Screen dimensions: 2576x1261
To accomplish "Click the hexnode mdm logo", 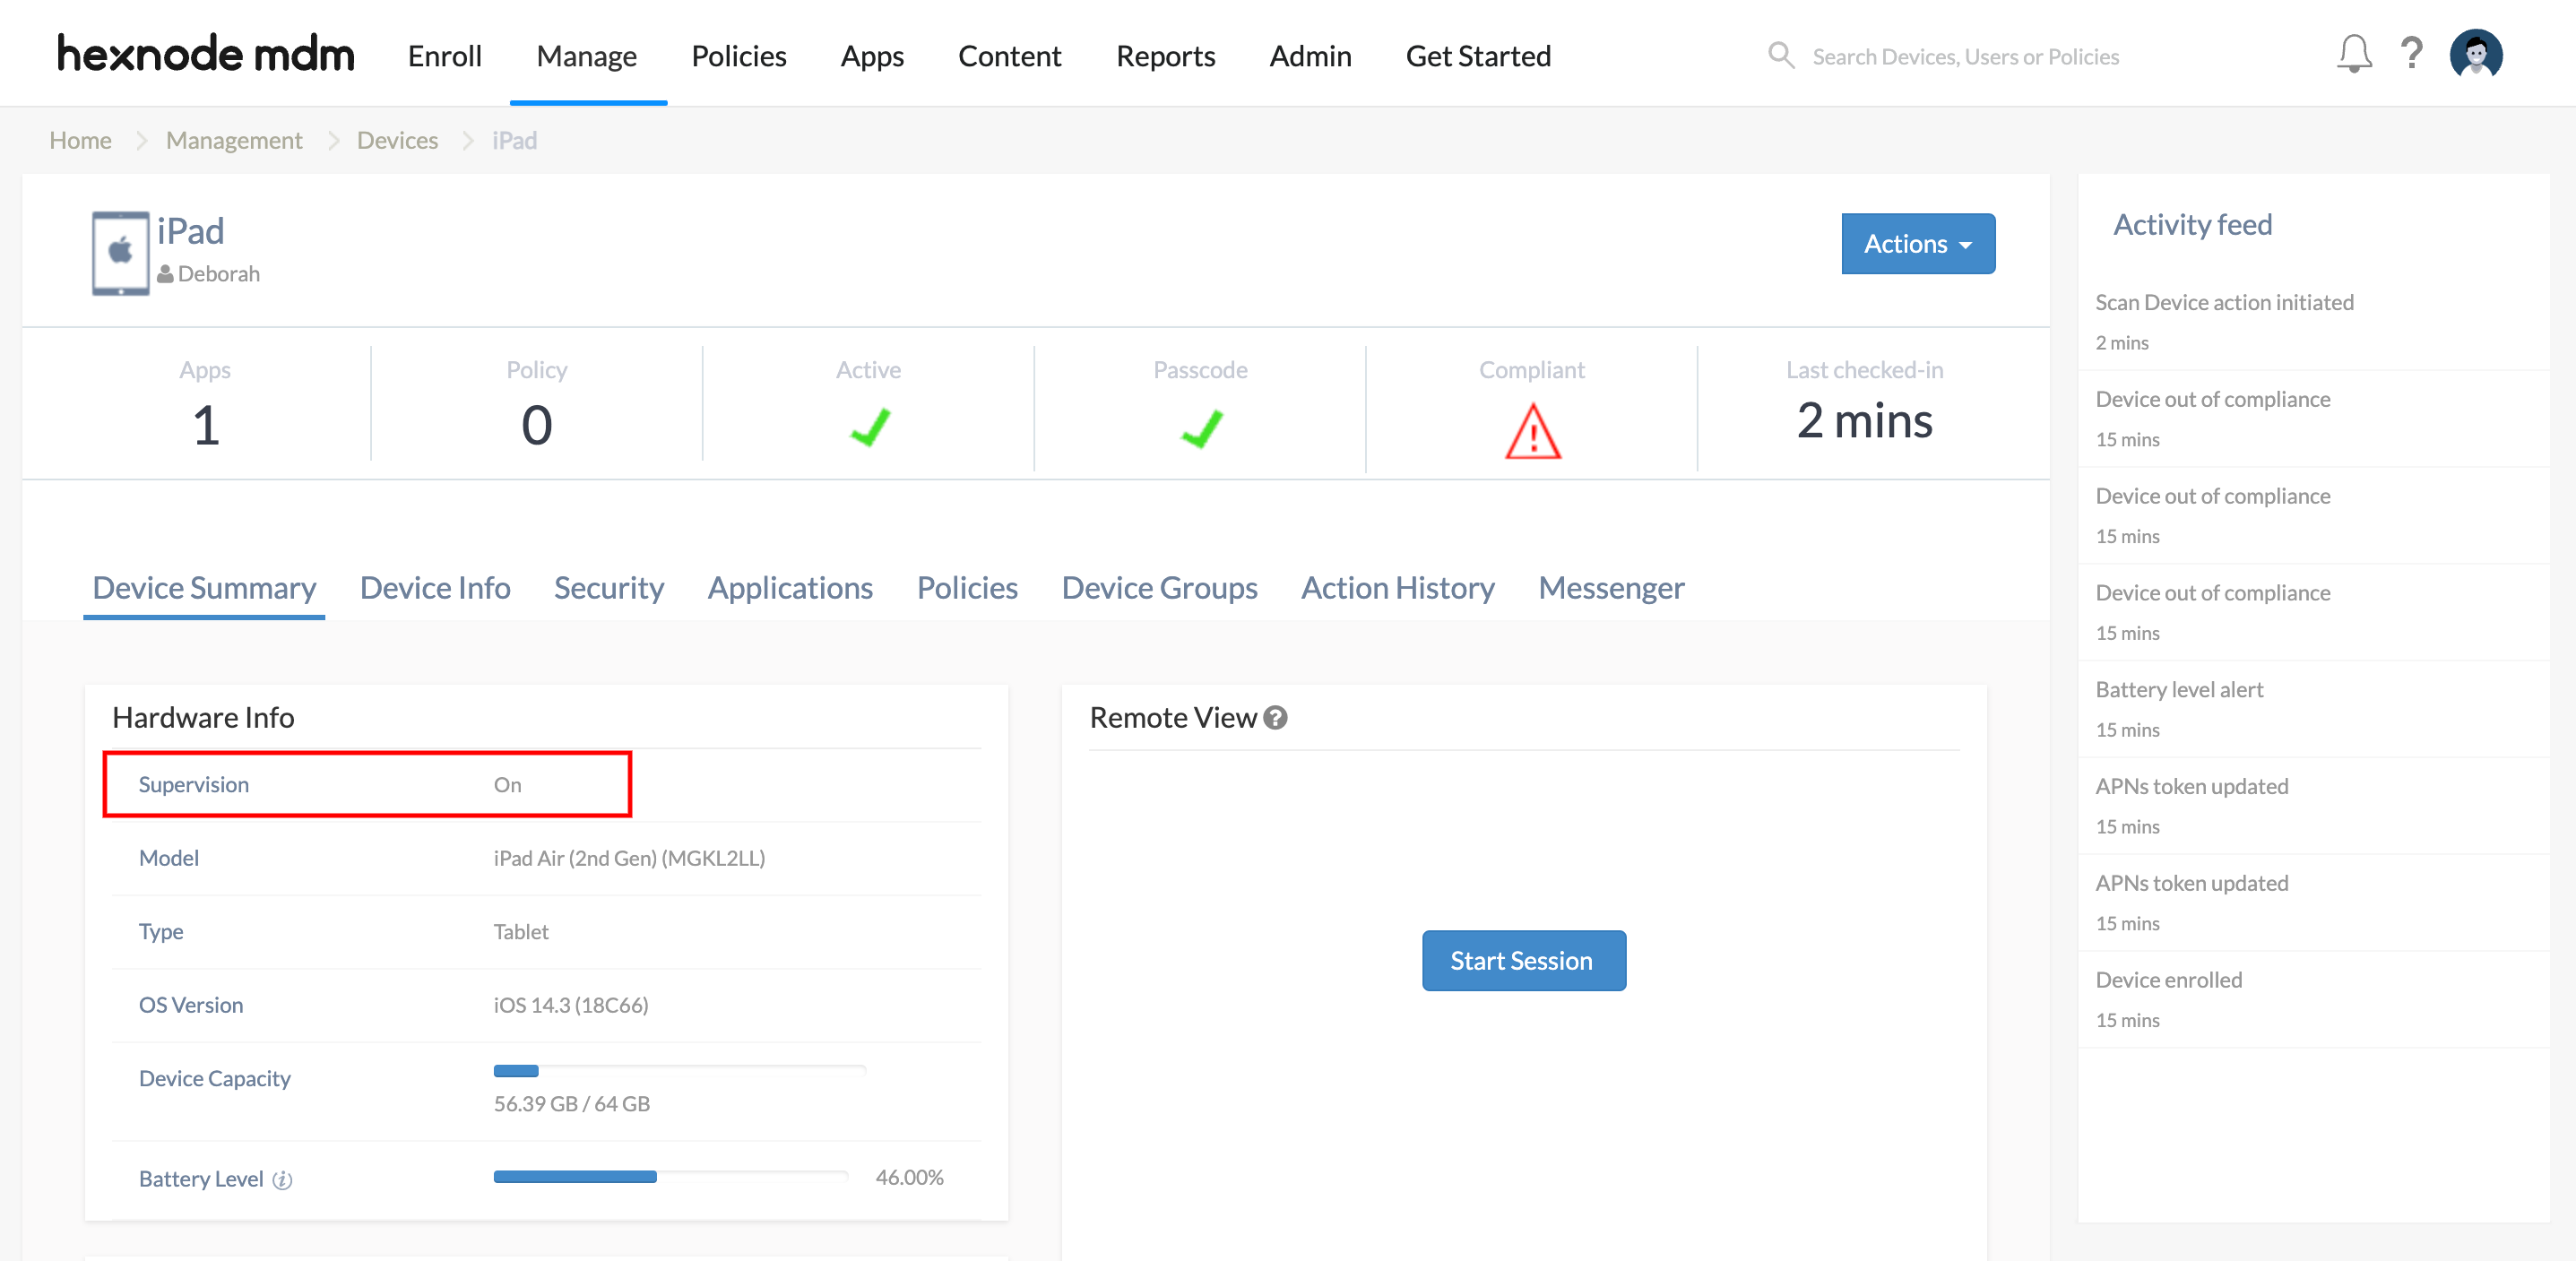I will pos(205,54).
